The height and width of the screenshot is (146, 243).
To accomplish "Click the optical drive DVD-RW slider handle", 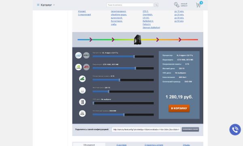I will 124,115.
